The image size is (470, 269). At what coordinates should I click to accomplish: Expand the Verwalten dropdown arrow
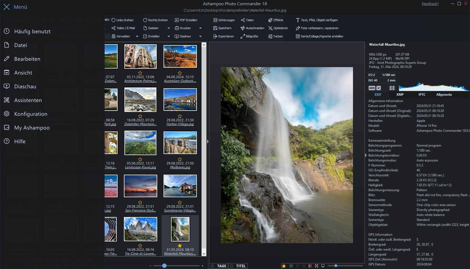pos(137,36)
